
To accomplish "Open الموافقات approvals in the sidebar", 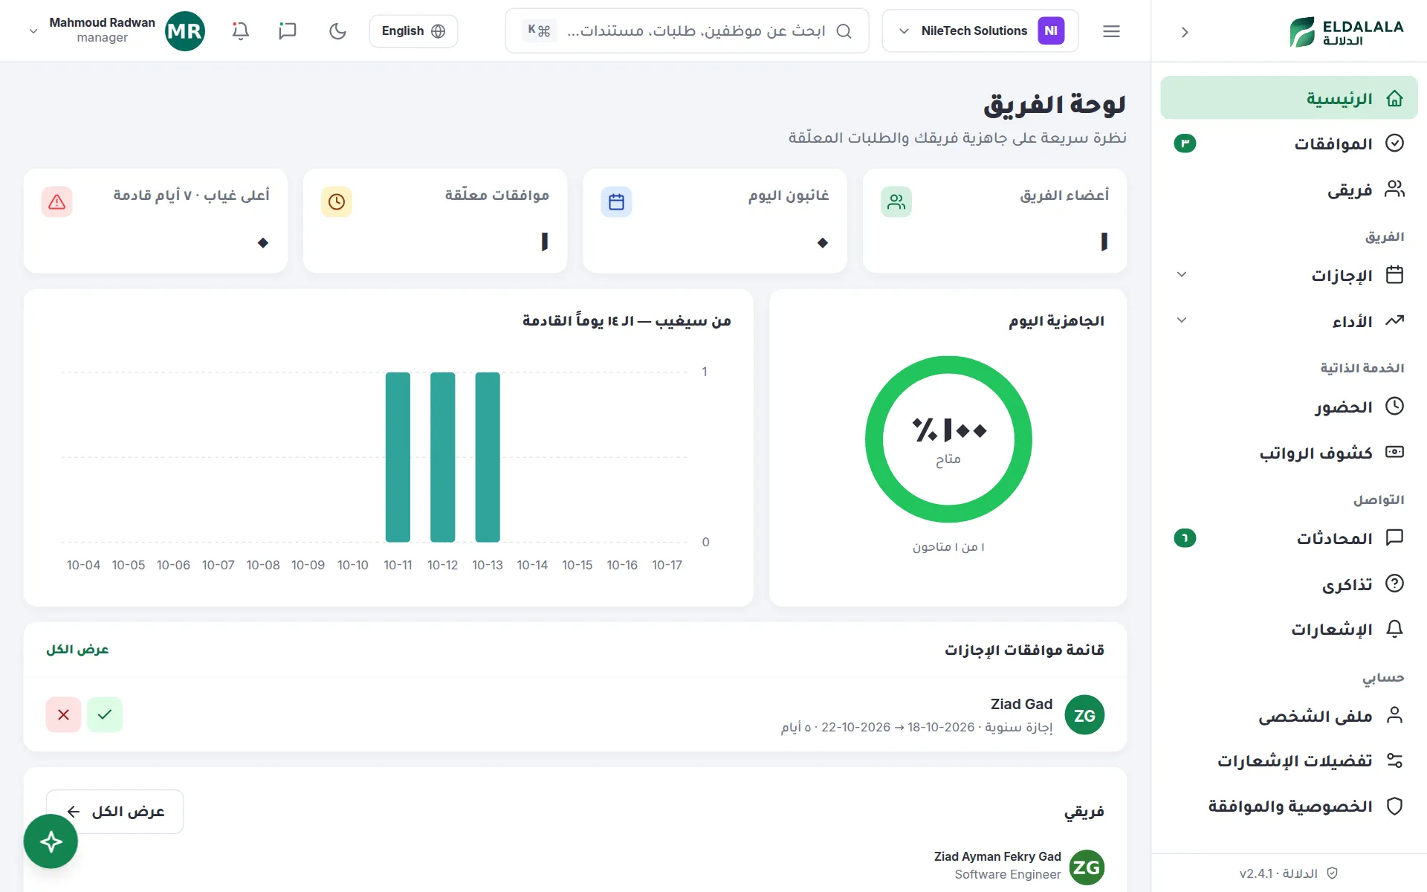I will [1289, 143].
